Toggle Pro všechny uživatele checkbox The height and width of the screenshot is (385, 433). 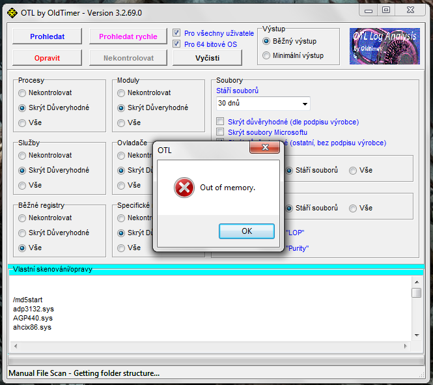click(177, 33)
